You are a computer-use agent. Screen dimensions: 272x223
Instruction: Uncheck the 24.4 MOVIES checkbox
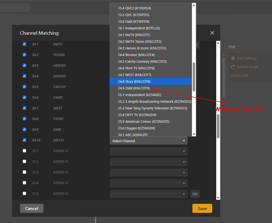pos(25,76)
